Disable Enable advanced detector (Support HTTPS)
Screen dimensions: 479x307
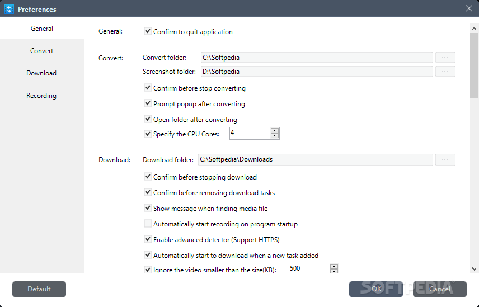pos(148,239)
